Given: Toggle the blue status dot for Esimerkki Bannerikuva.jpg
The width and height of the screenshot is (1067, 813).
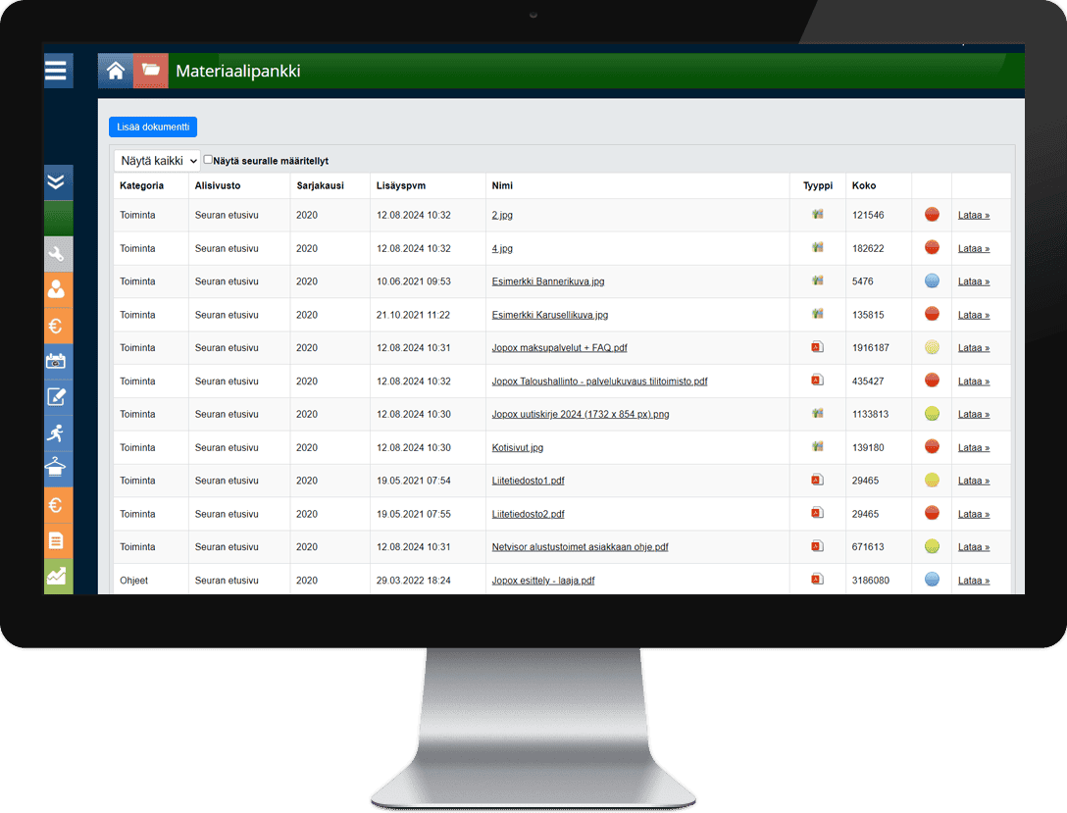Looking at the screenshot, I should 932,281.
